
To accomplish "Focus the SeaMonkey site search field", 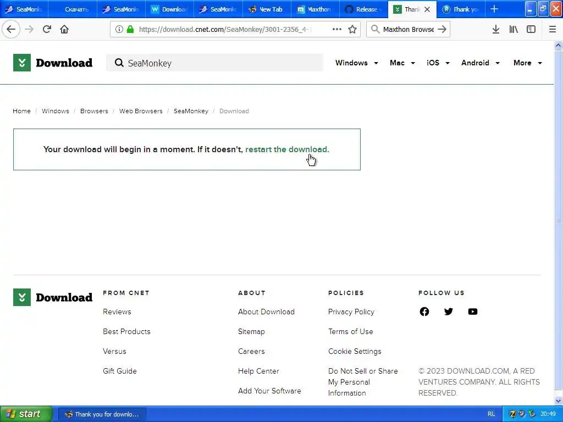I will pyautogui.click(x=215, y=63).
